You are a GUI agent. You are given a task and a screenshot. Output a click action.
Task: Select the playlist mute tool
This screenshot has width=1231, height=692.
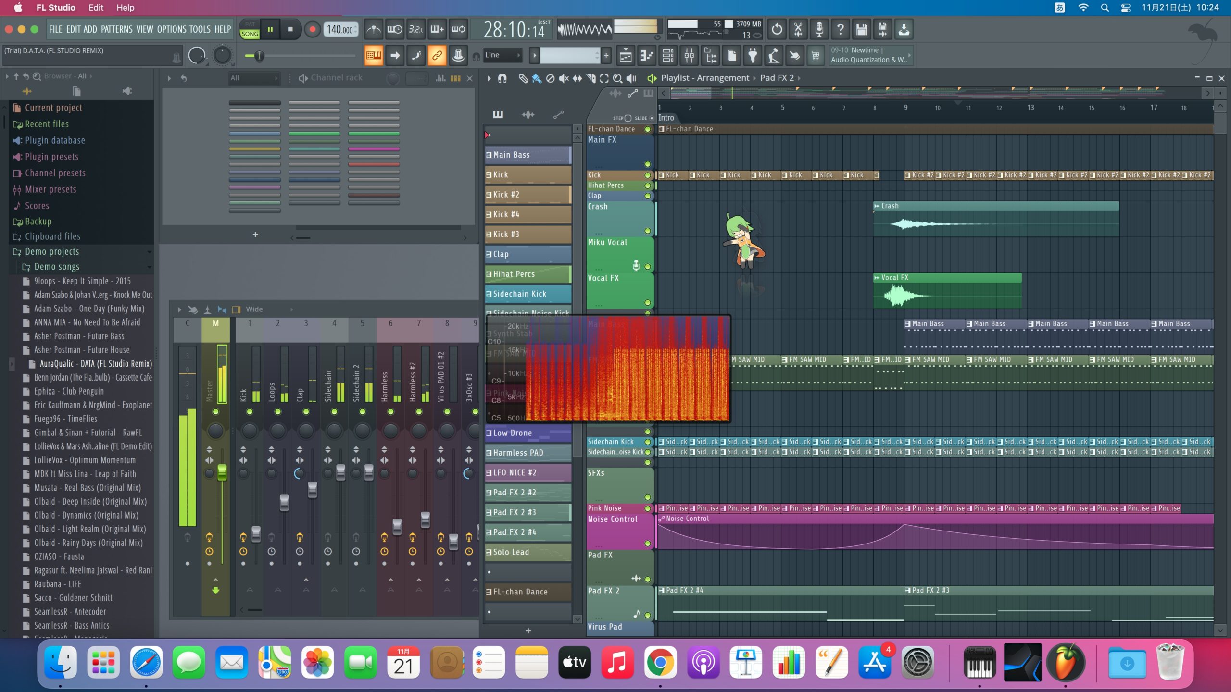pyautogui.click(x=564, y=78)
